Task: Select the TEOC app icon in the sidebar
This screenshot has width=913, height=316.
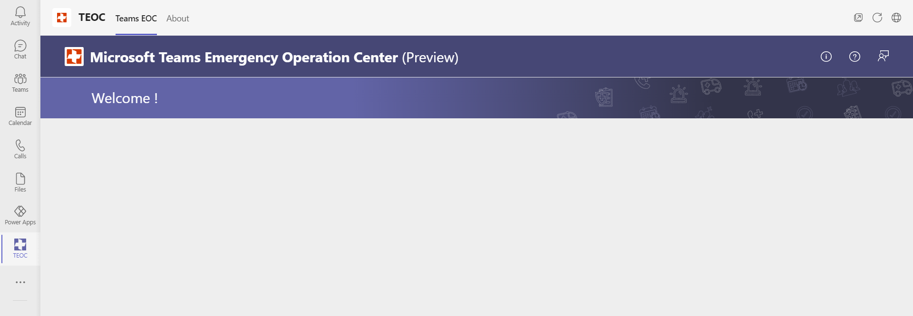Action: pyautogui.click(x=20, y=248)
